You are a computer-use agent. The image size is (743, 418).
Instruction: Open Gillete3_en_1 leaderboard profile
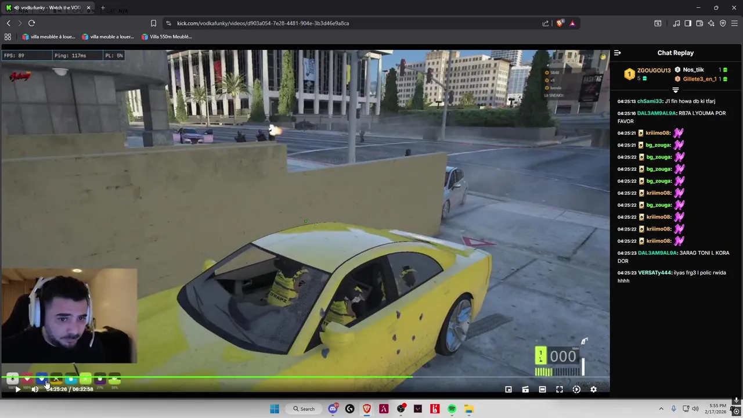point(699,79)
